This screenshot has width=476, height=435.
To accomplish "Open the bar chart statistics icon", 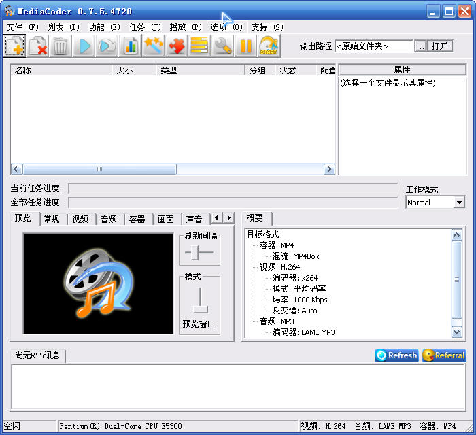I will [x=131, y=46].
